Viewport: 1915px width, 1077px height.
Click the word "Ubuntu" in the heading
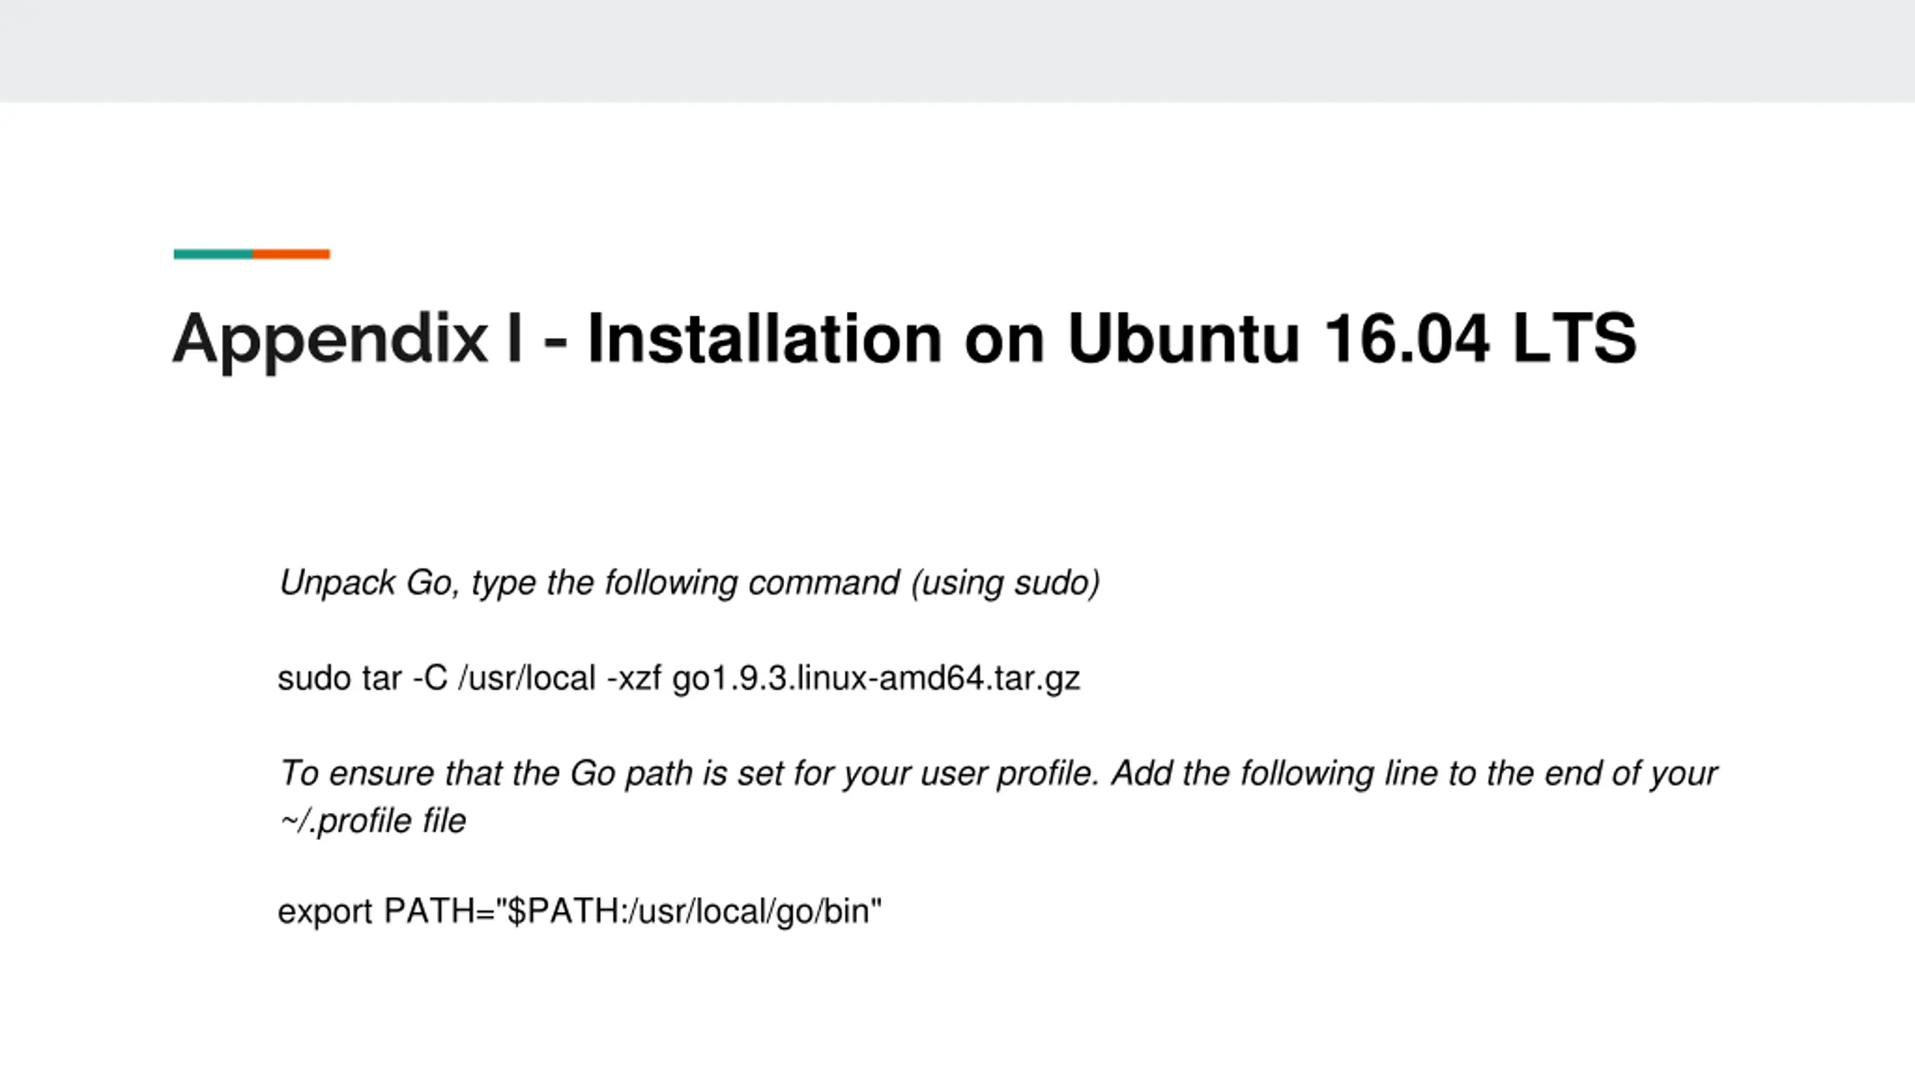click(1183, 339)
